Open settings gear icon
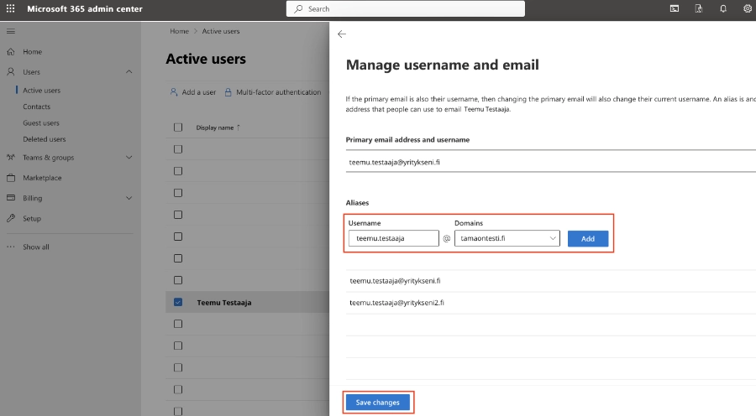 (748, 8)
